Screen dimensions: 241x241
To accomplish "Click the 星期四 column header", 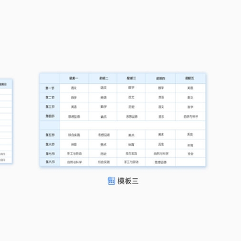I will (161, 78).
